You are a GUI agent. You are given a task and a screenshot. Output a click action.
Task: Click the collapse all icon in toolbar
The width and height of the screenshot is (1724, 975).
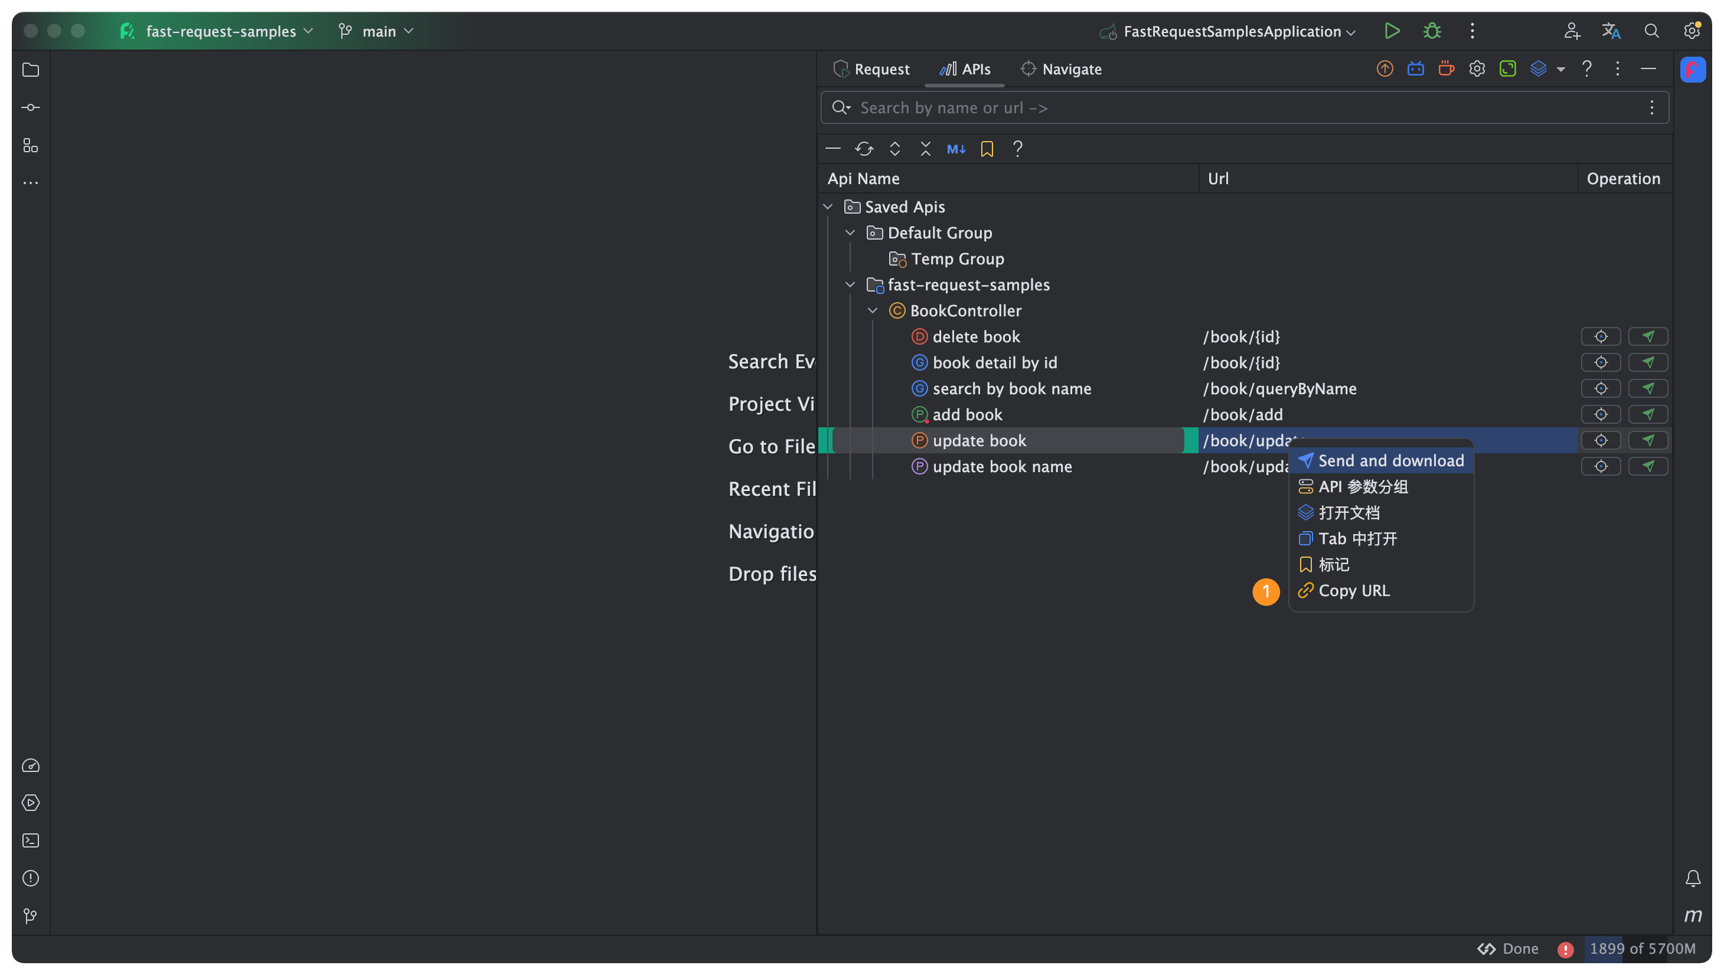(x=926, y=149)
